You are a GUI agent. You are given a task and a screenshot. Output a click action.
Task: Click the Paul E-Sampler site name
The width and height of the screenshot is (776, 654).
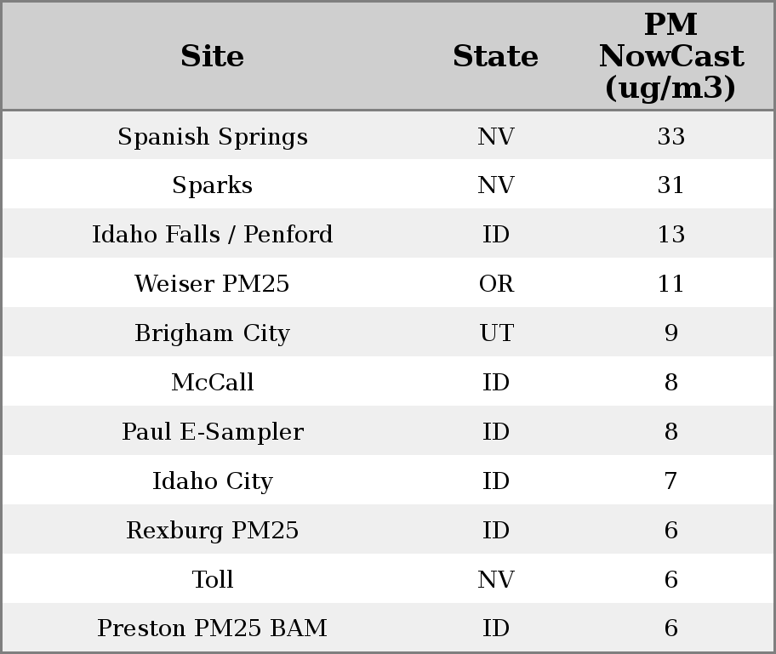(213, 432)
